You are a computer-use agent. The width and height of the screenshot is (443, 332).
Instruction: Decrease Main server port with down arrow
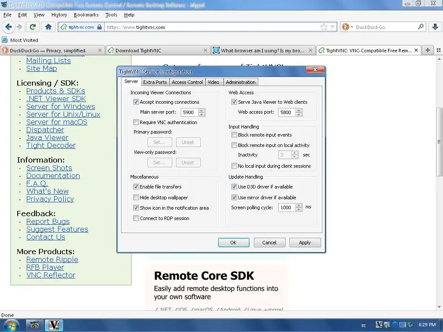(201, 114)
